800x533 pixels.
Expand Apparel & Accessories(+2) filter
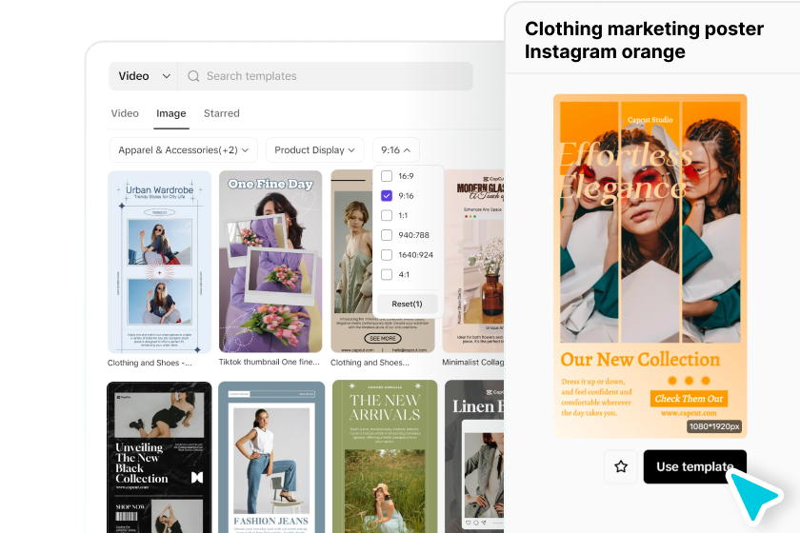tap(184, 150)
